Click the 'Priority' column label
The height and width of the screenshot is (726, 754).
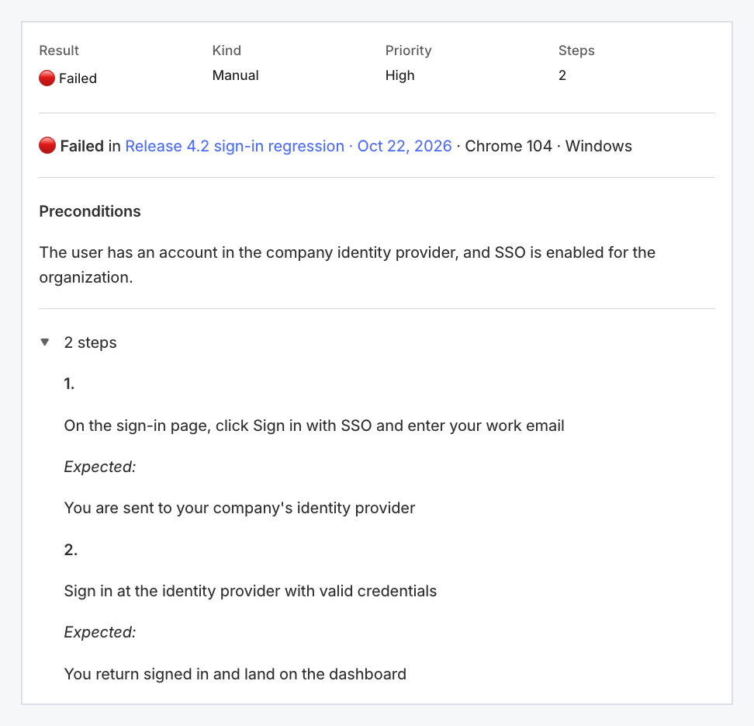[408, 50]
